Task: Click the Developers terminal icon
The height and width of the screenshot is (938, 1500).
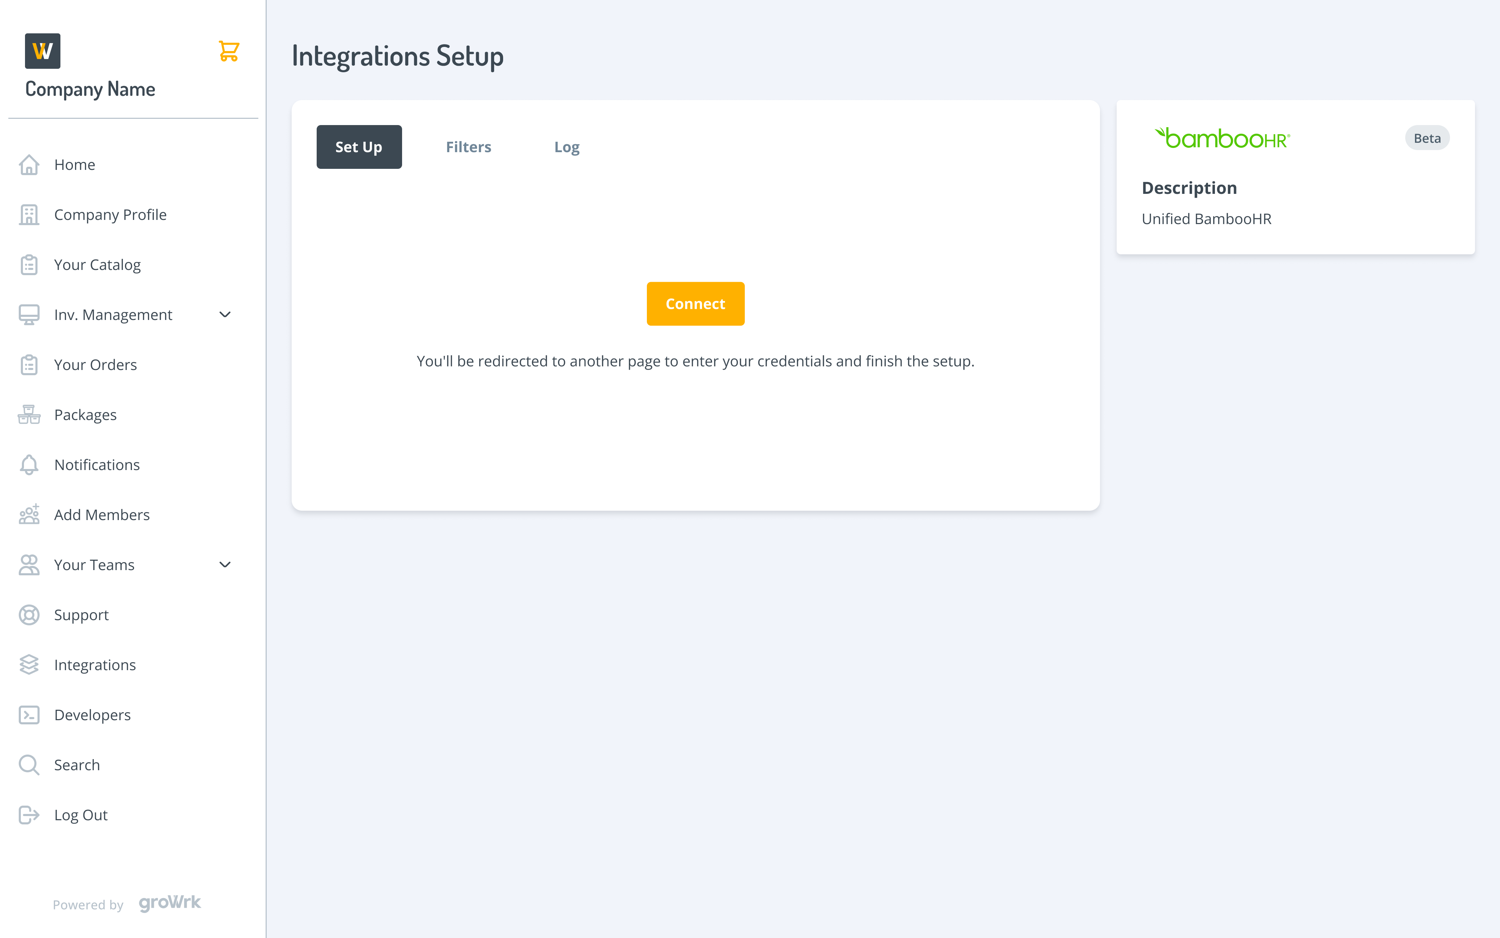Action: pos(29,715)
